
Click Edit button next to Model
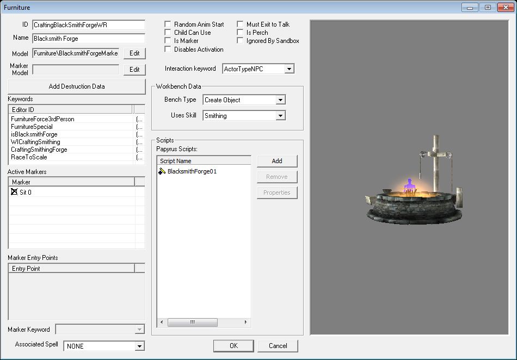(x=134, y=53)
